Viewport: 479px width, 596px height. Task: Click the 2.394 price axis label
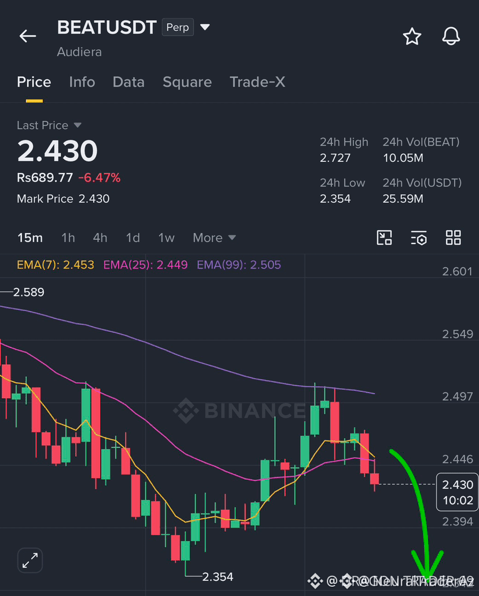click(x=458, y=521)
